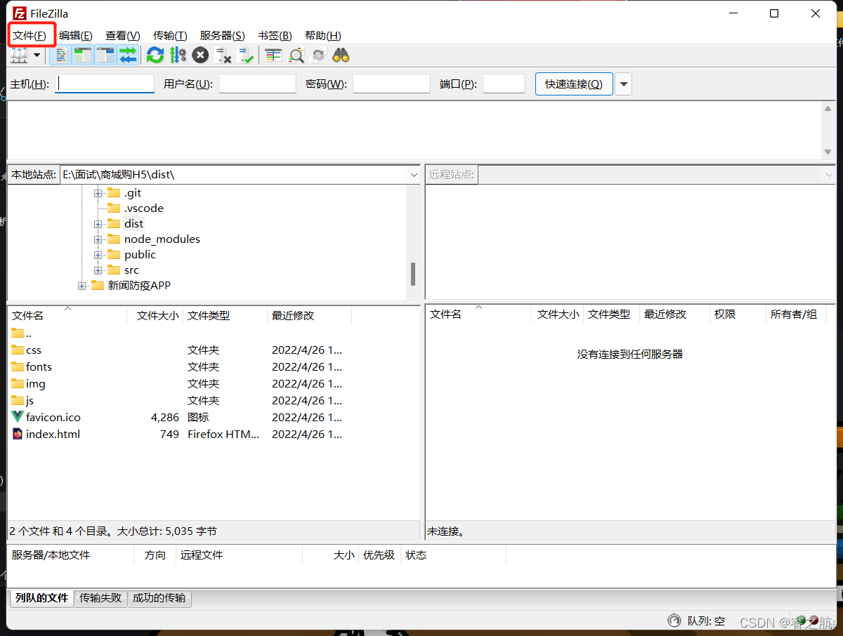This screenshot has height=636, width=843.
Task: Sort local files by 最近修改 column
Action: (310, 316)
